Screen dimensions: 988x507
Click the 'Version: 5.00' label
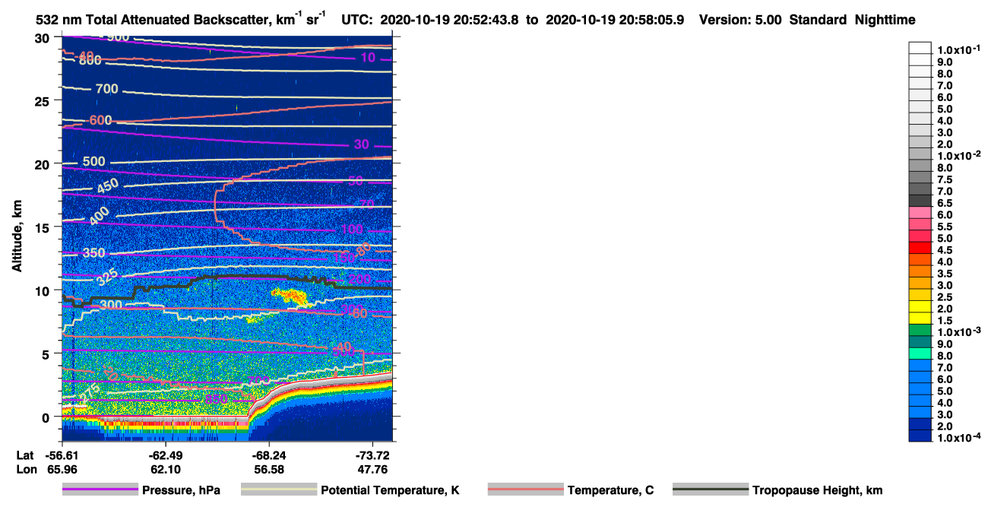742,20
